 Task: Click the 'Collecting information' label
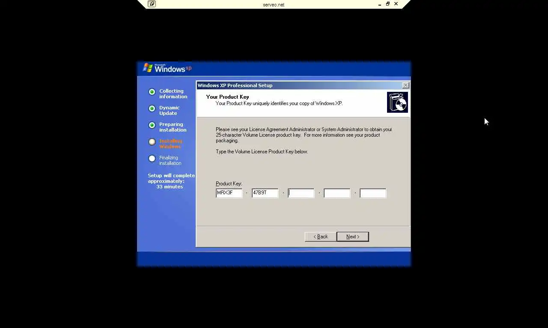(x=173, y=94)
